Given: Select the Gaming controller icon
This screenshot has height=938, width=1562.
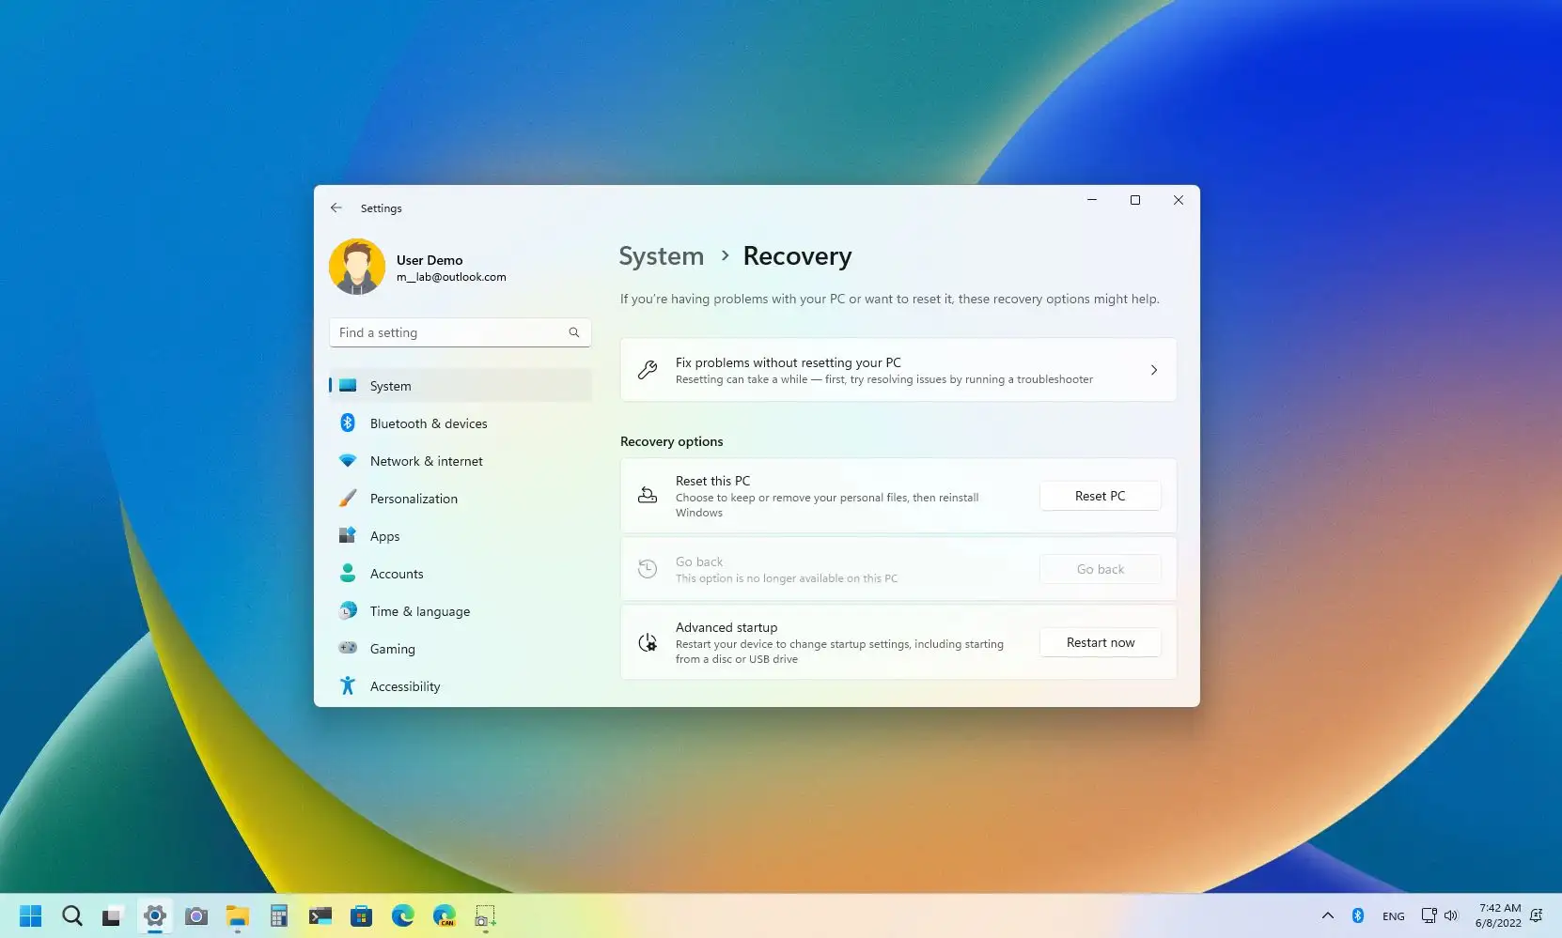Looking at the screenshot, I should tap(348, 649).
